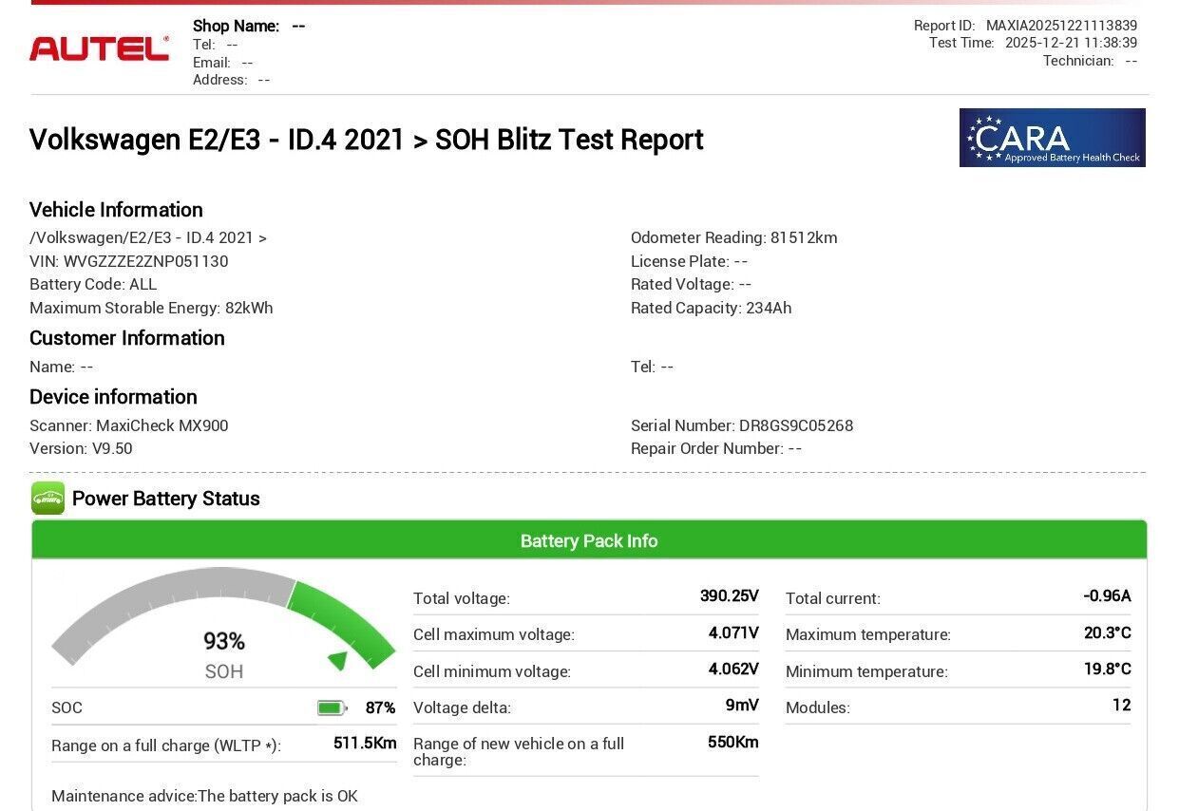Select the EU stars emblem on the CARA badge
This screenshot has width=1179, height=811.
click(979, 136)
